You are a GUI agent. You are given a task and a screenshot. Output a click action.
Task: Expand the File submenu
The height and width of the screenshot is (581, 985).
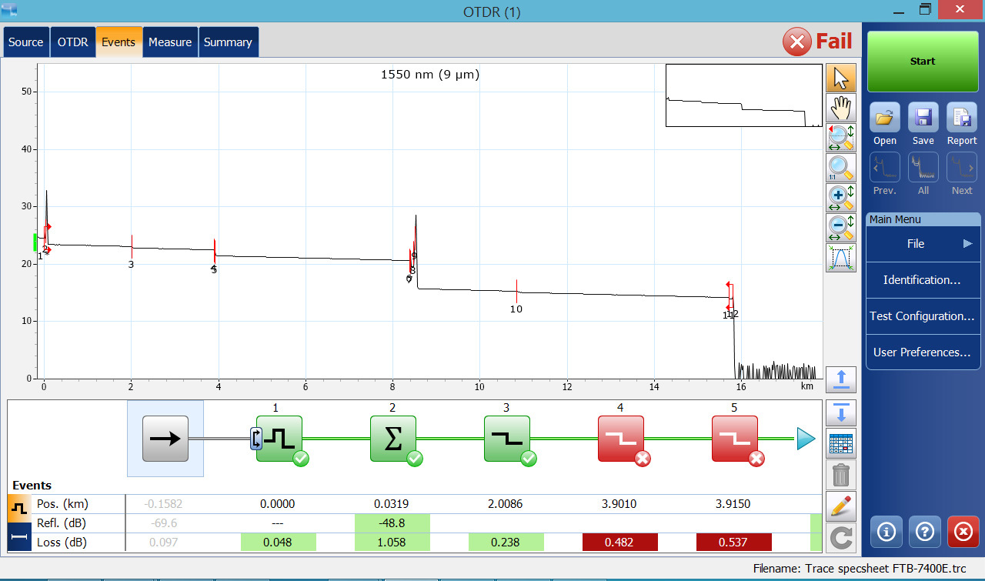pos(923,244)
